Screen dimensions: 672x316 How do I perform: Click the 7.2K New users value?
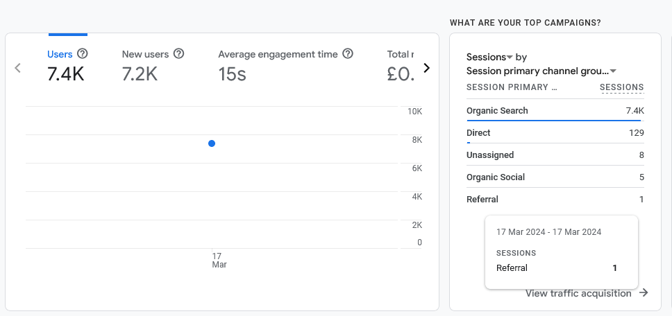(140, 74)
